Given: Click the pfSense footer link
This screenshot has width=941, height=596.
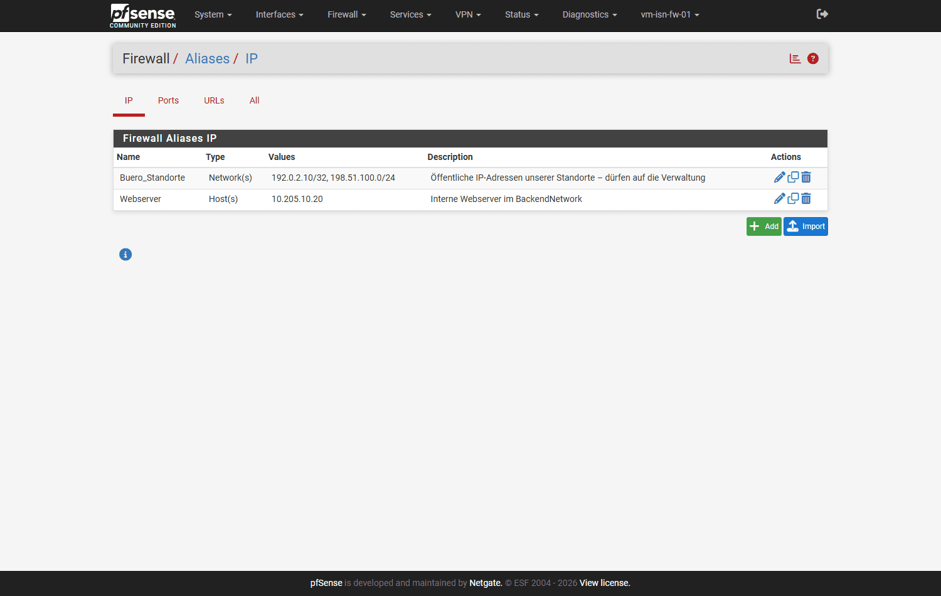Looking at the screenshot, I should pyautogui.click(x=326, y=583).
